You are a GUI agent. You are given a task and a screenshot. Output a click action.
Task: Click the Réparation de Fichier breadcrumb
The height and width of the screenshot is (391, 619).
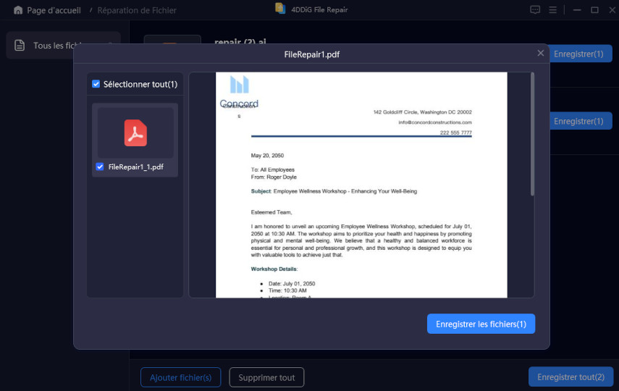coord(137,10)
